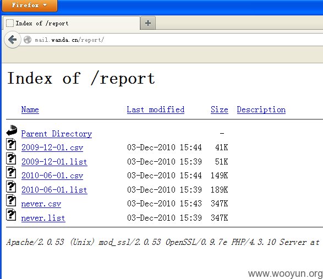Image resolution: width=323 pixels, height=279 pixels.
Task: Click modified date of 2010-06-01.list
Action: (x=165, y=190)
